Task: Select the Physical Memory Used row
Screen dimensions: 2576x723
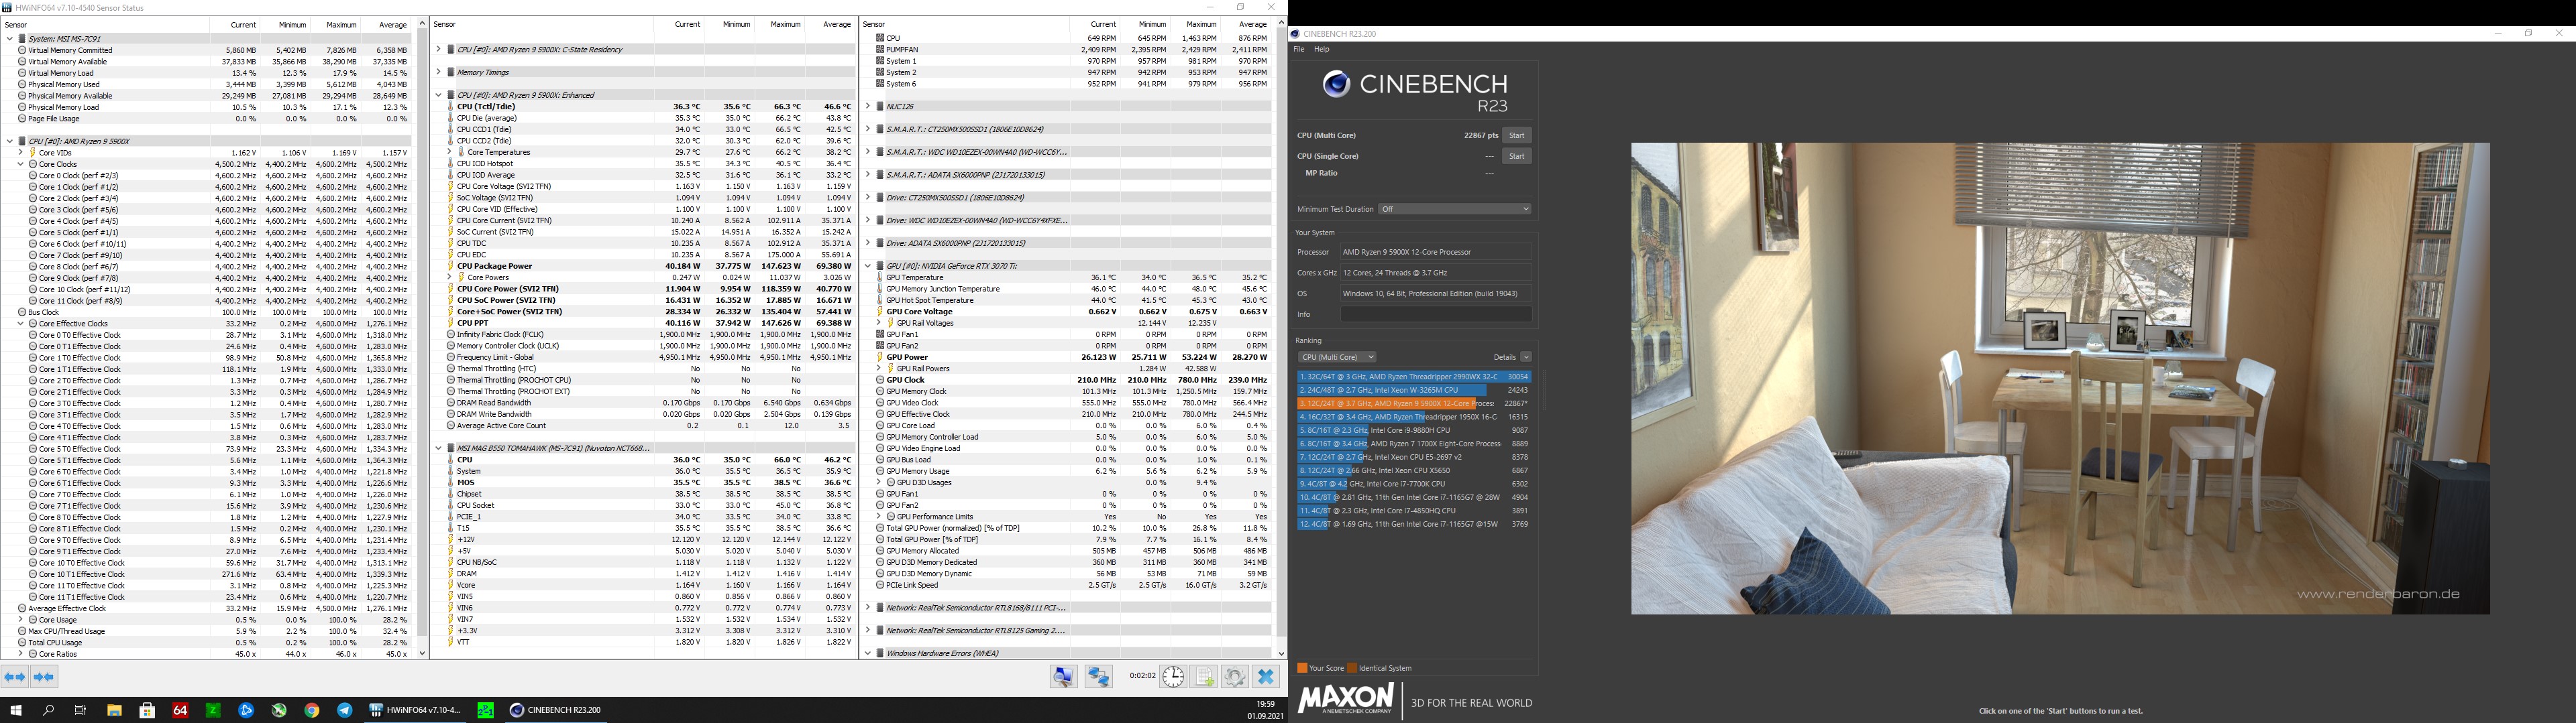Action: click(213, 85)
